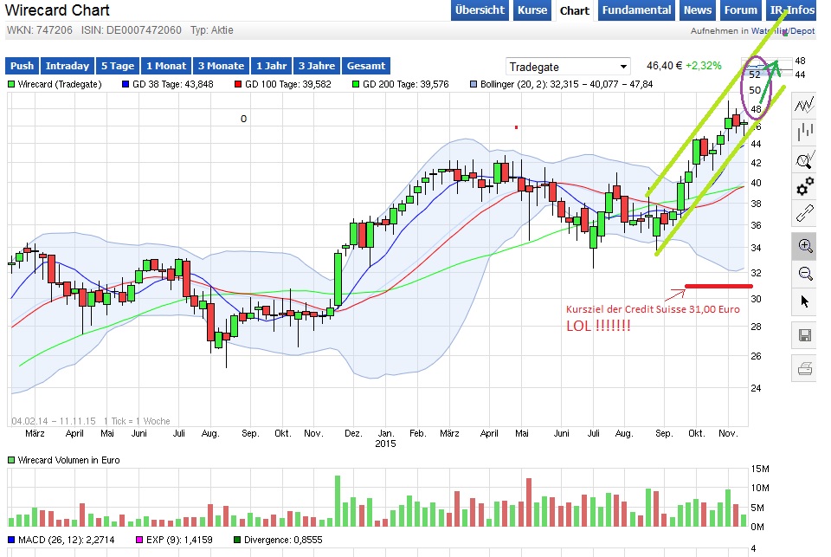Click the mini overview chart thumbnail
Image resolution: width=831 pixels, height=557 pixels.
click(767, 68)
